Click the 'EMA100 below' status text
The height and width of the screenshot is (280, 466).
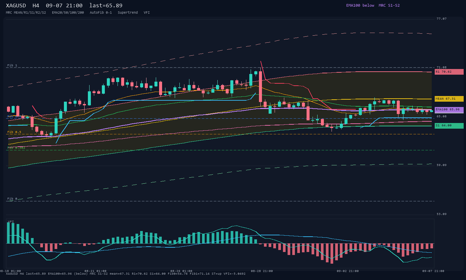coord(360,5)
